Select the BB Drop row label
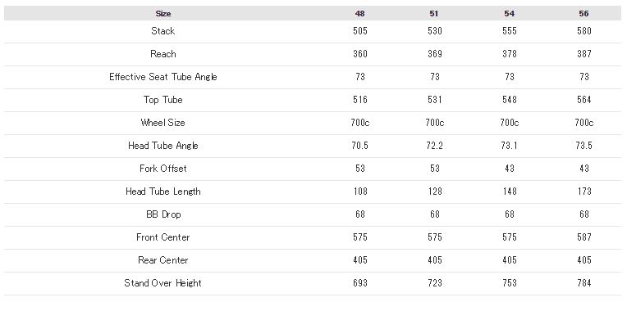The image size is (627, 311). pos(163,214)
